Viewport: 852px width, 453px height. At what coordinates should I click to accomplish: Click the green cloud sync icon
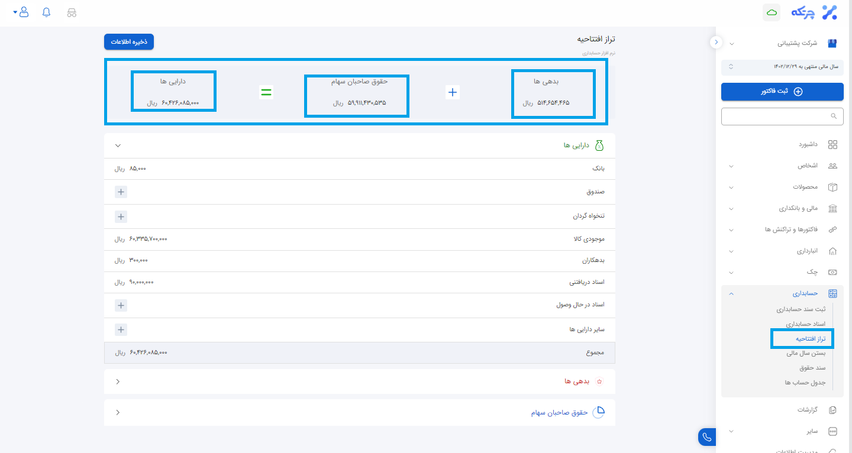click(x=771, y=12)
